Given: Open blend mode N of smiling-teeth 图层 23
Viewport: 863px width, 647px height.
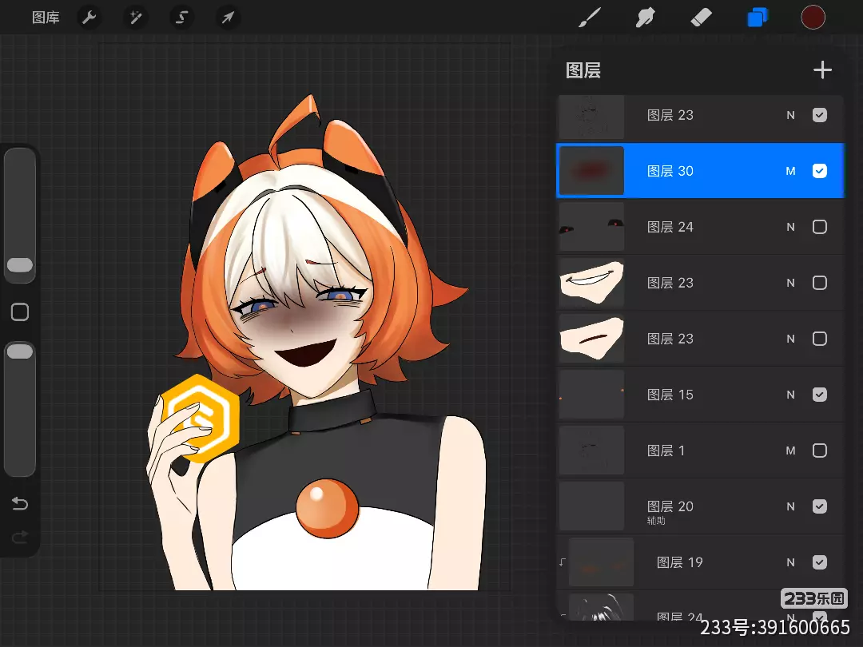Looking at the screenshot, I should point(790,283).
